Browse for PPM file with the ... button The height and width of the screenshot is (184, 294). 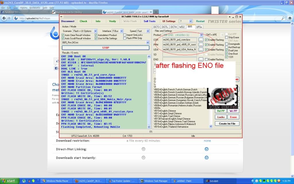click(x=201, y=45)
